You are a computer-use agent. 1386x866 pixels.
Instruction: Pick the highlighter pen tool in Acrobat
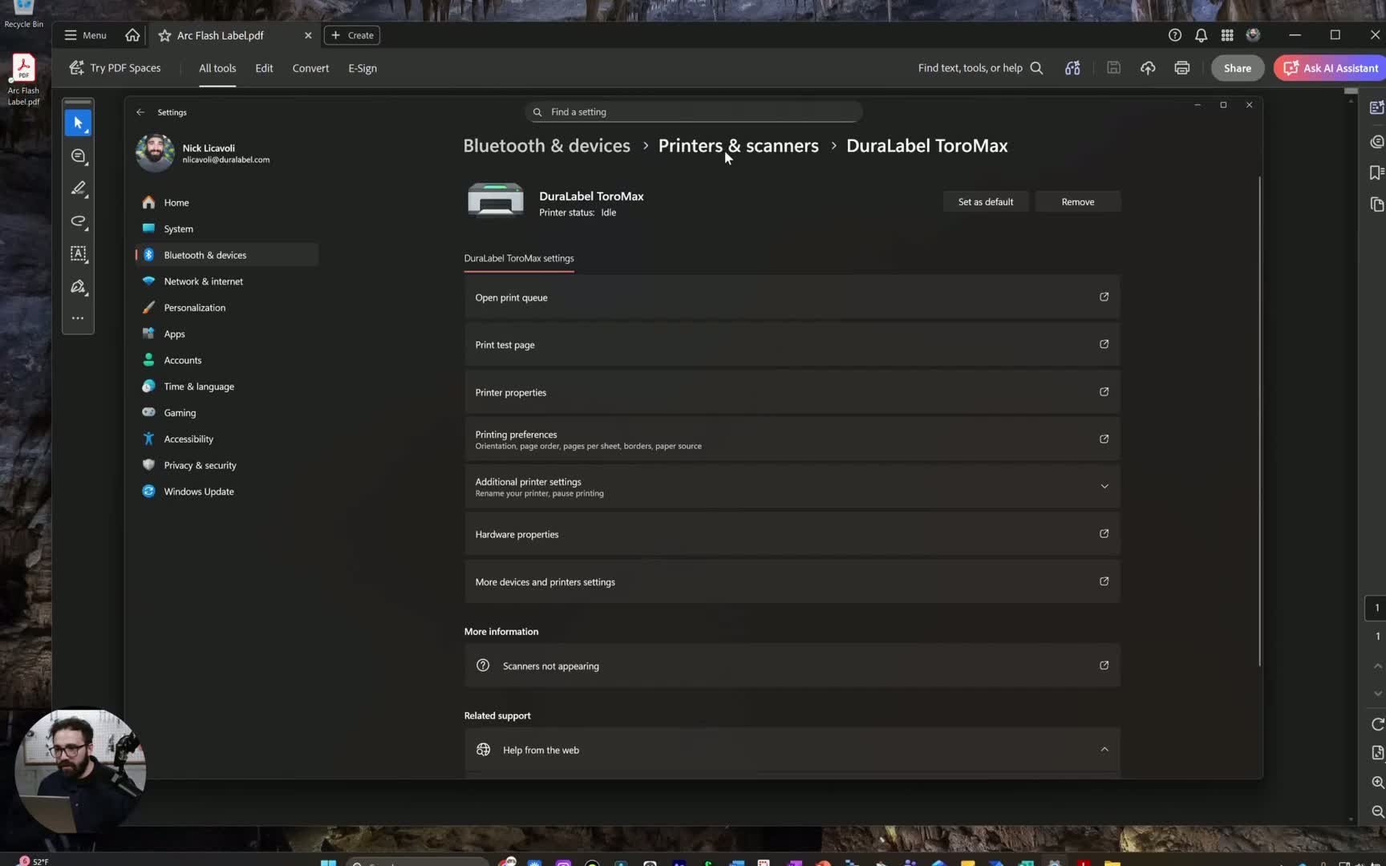(78, 188)
